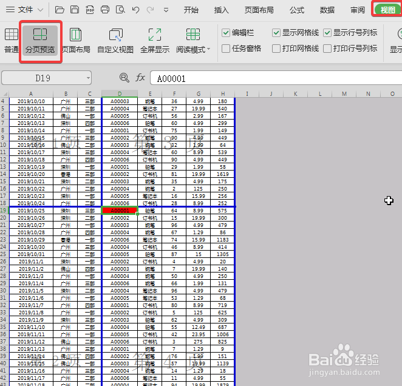Expand the Name Box dropdown arrow
This screenshot has width=402, height=386.
pos(88,78)
